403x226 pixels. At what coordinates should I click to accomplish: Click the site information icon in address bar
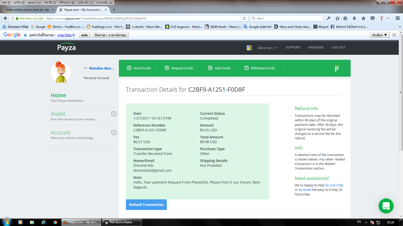click(13, 18)
